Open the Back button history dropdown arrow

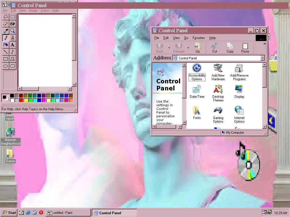click(x=169, y=48)
